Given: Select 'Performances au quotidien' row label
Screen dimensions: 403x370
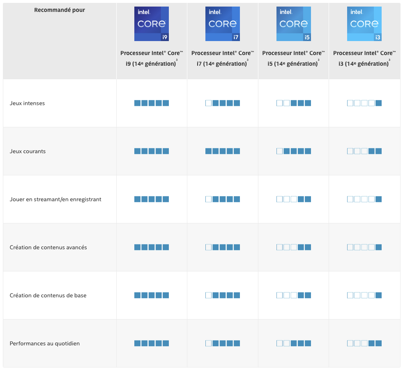Looking at the screenshot, I should point(45,344).
